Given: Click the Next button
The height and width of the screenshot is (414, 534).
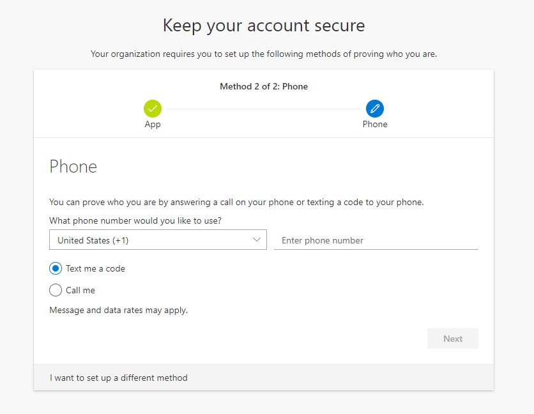Looking at the screenshot, I should 453,339.
